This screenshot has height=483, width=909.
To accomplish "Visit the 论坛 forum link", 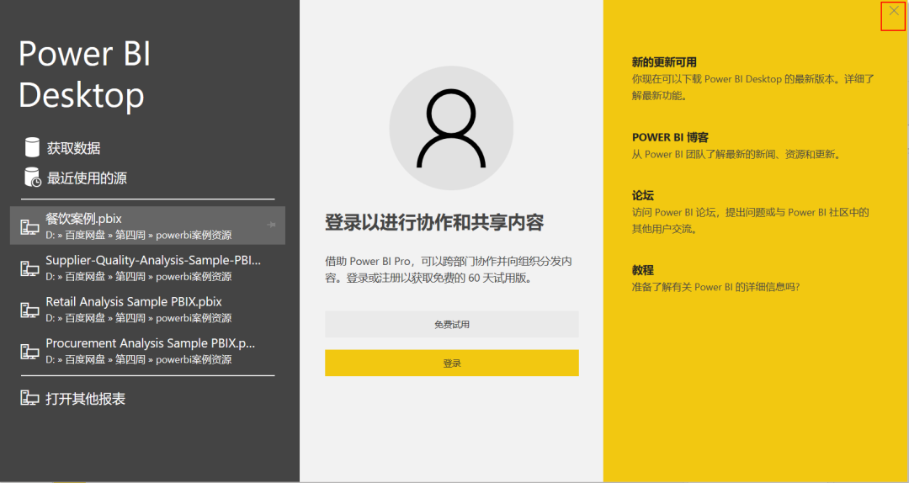I will pyautogui.click(x=643, y=195).
